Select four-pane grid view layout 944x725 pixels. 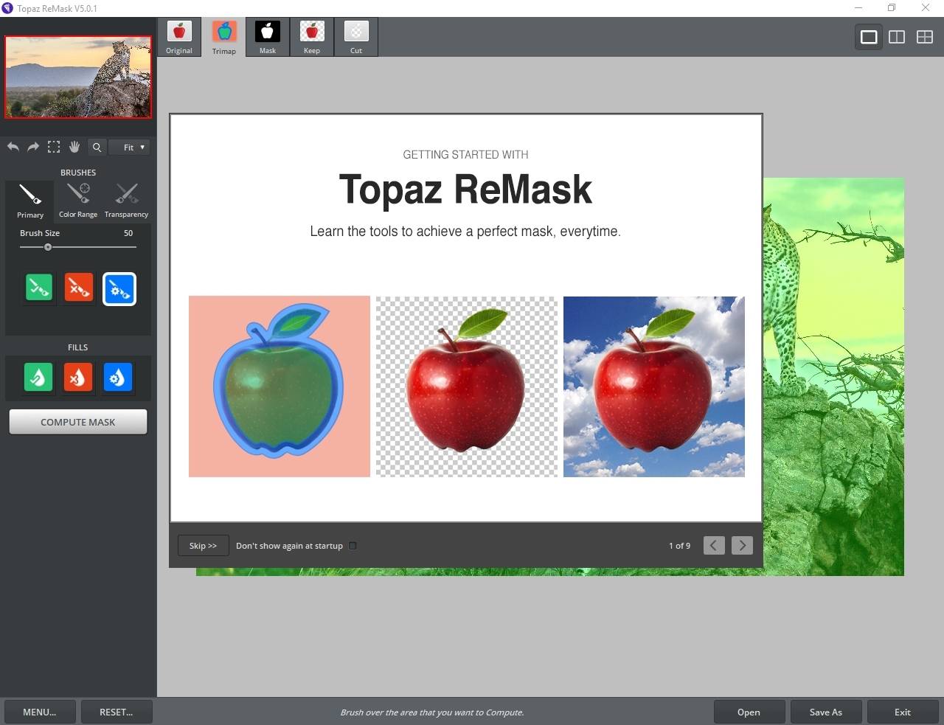(925, 37)
